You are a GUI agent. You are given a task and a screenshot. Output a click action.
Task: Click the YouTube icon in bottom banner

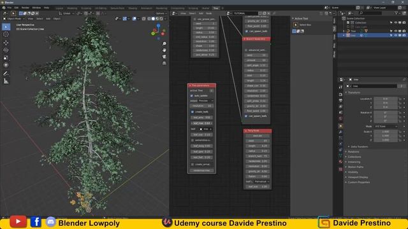tap(18, 221)
